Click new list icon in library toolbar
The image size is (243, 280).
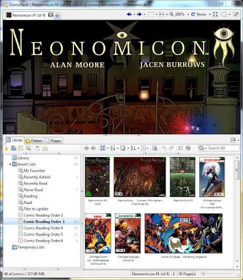pos(21,148)
